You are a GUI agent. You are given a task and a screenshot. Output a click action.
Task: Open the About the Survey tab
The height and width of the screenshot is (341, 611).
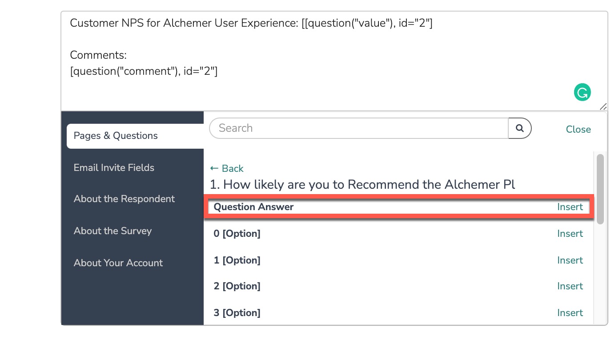[113, 231]
